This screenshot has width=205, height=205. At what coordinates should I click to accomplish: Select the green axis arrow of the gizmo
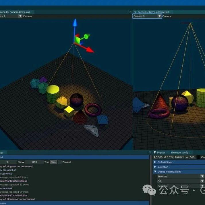(x=85, y=37)
